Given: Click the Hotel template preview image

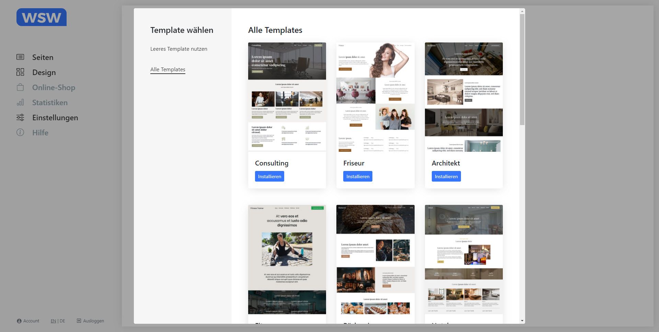Looking at the screenshot, I should coord(463,259).
